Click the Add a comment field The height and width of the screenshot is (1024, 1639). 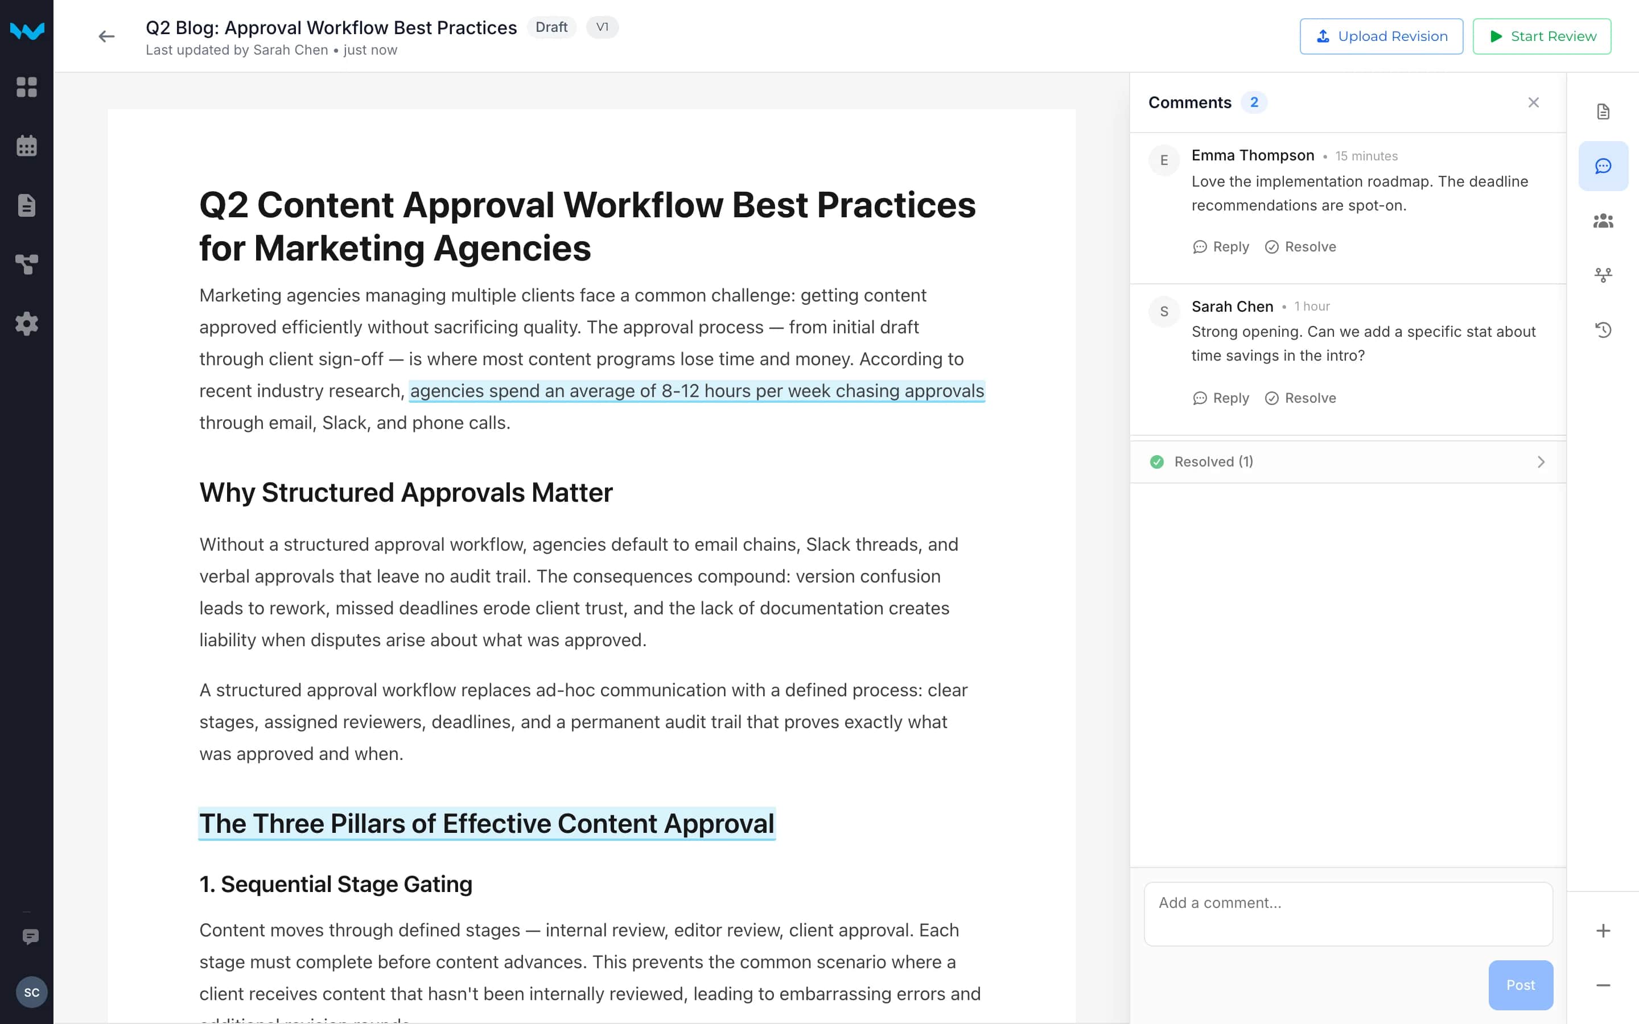pos(1348,914)
